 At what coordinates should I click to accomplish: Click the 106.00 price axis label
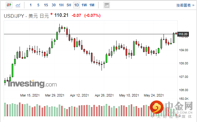point(183,90)
